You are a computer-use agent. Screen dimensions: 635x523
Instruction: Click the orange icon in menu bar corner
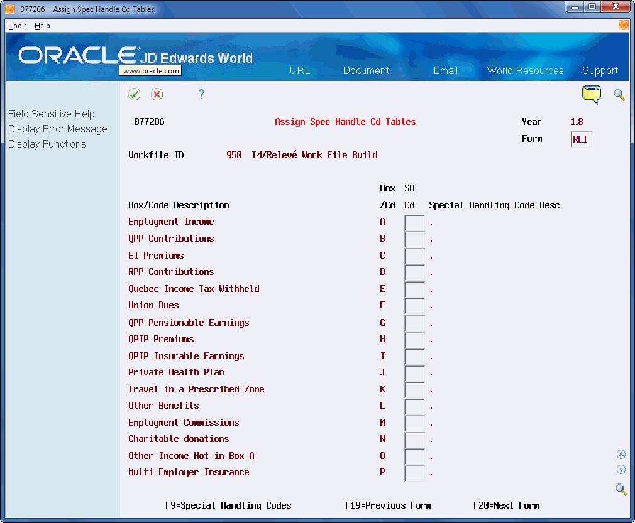pyautogui.click(x=624, y=25)
